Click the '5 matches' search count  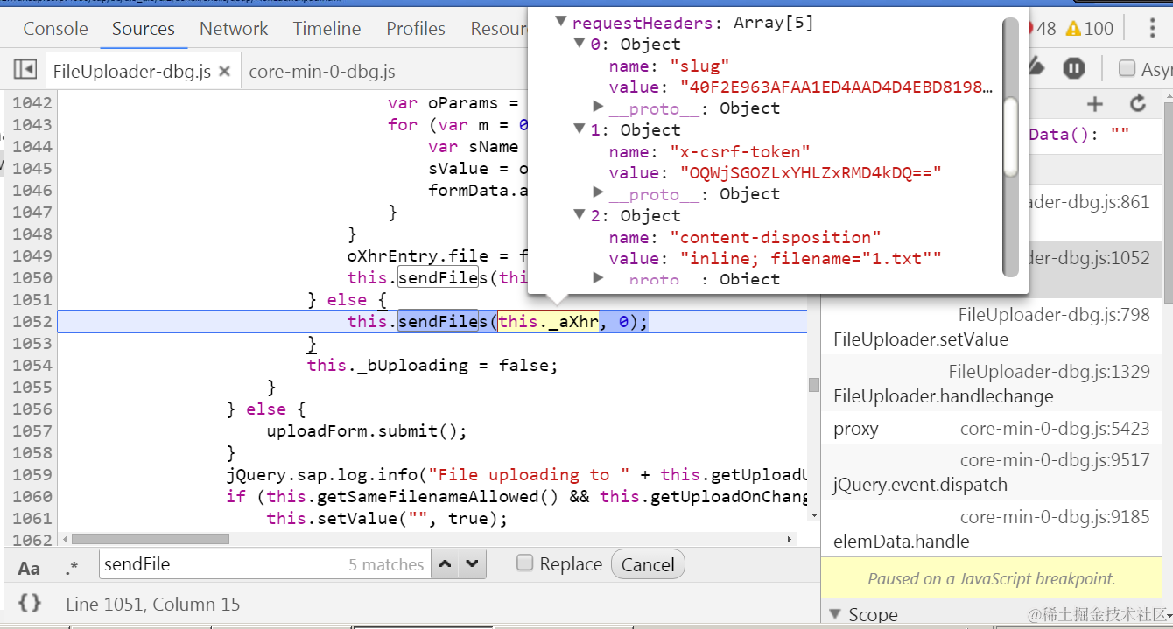point(386,565)
